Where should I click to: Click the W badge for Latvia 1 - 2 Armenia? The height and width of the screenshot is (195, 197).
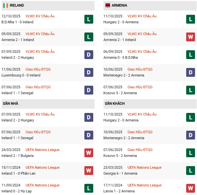pyautogui.click(x=190, y=188)
